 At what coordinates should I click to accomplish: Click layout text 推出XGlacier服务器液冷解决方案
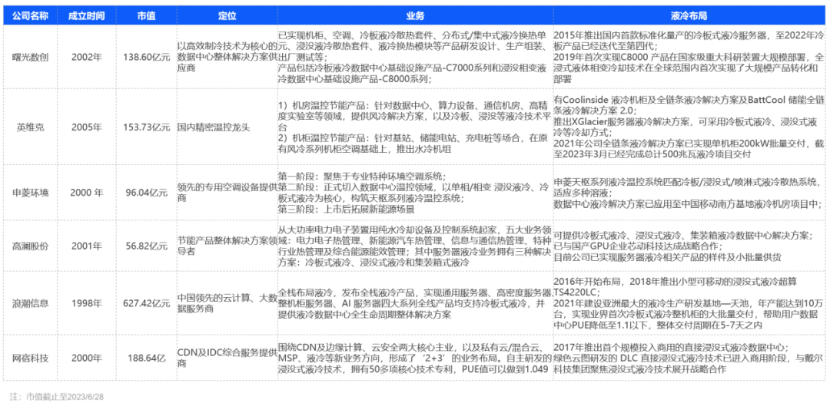[689, 127]
